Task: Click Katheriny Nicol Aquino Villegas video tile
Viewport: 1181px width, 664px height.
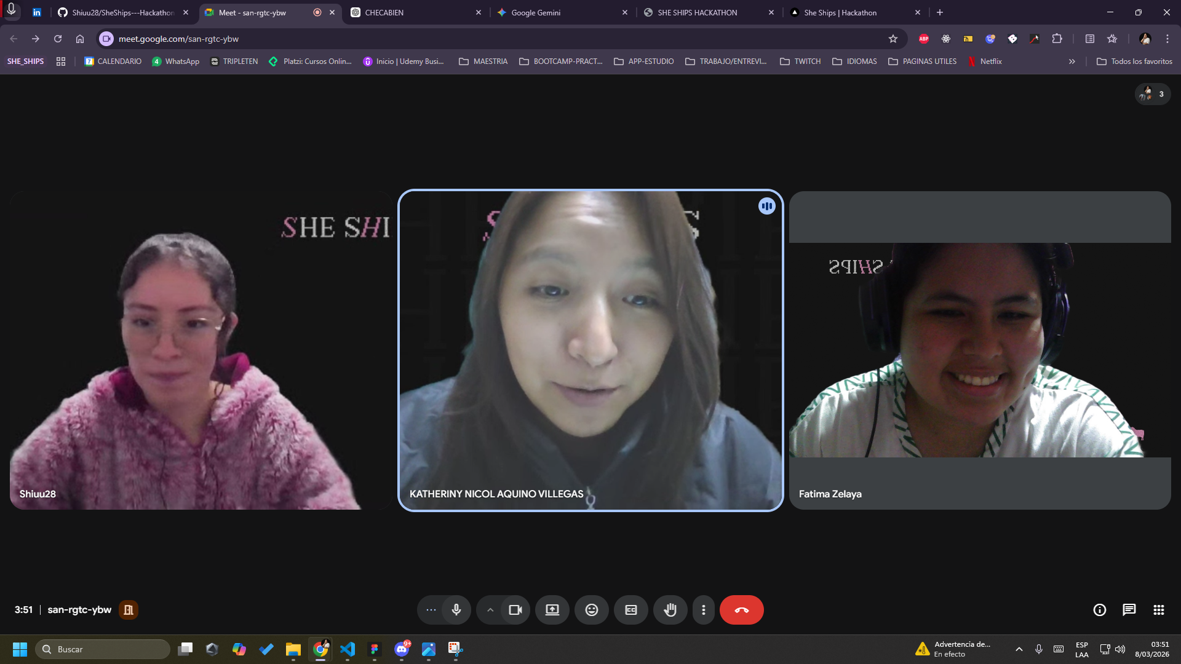Action: [590, 350]
